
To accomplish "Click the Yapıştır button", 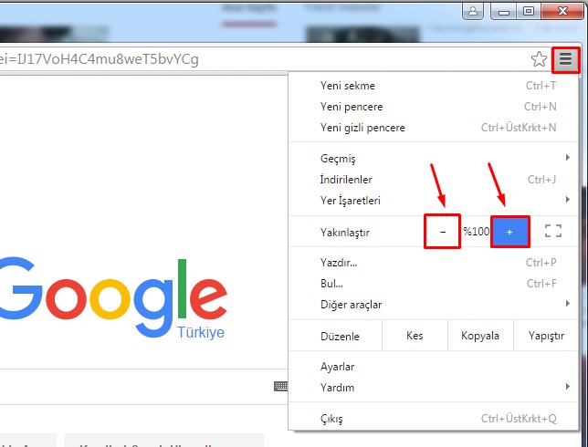I will click(546, 336).
